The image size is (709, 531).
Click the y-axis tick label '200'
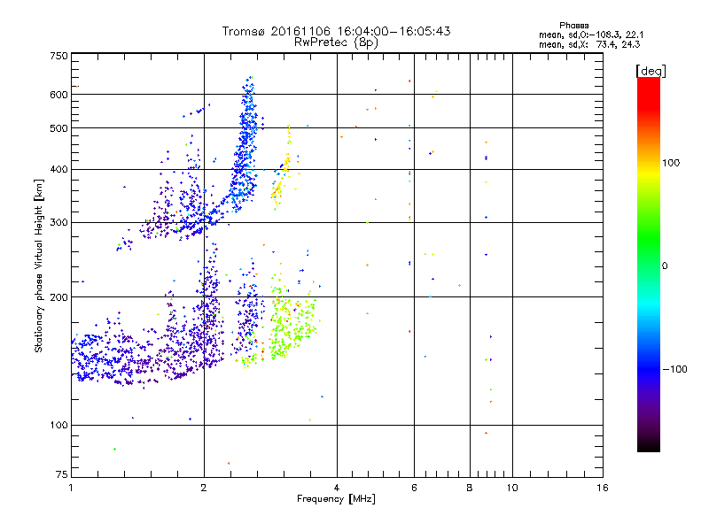(58, 297)
